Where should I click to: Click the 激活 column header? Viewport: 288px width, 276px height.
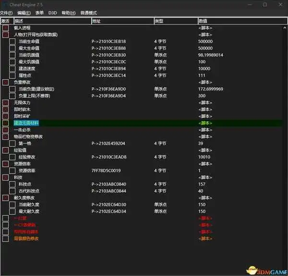click(7, 21)
